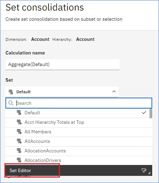
Task: Click the dynamic set icon for Acct Hierarchy Totals at Top
Action: (19, 122)
